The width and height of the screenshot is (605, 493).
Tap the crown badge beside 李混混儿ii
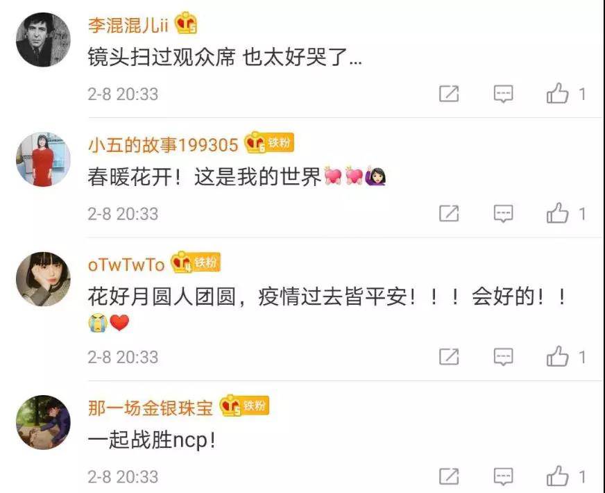point(186,23)
